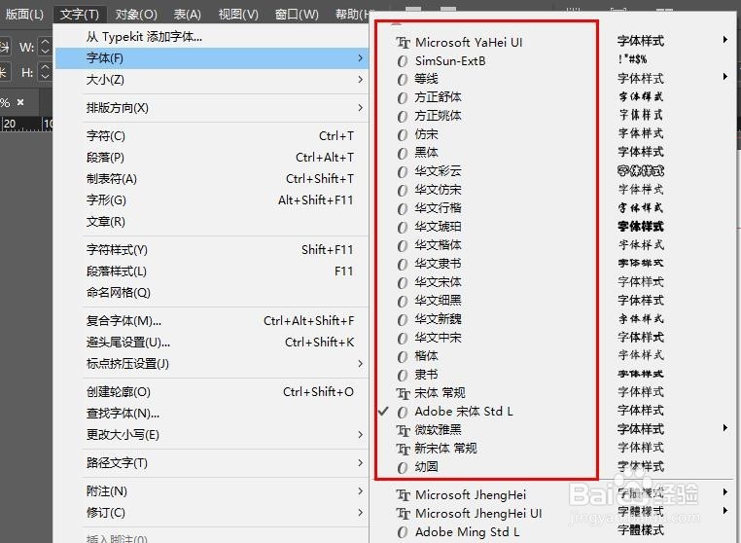
Task: Click font icon beside 华文彩云
Action: click(x=403, y=171)
